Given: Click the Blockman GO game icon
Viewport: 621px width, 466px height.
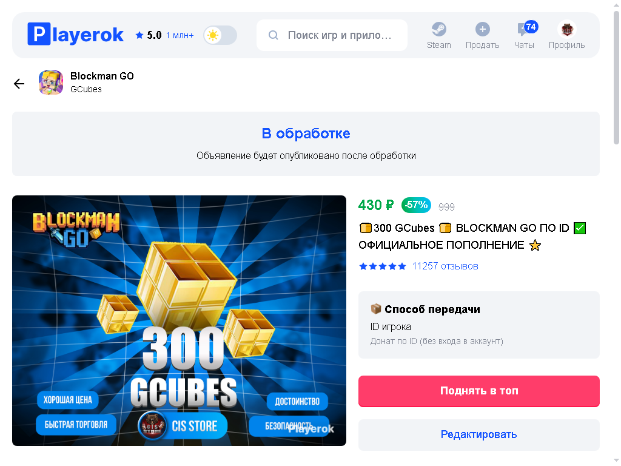Looking at the screenshot, I should [51, 83].
